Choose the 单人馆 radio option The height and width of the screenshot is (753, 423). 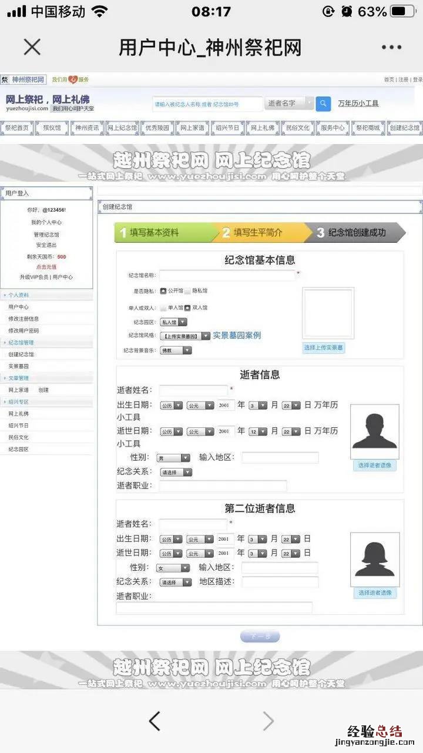pyautogui.click(x=163, y=307)
